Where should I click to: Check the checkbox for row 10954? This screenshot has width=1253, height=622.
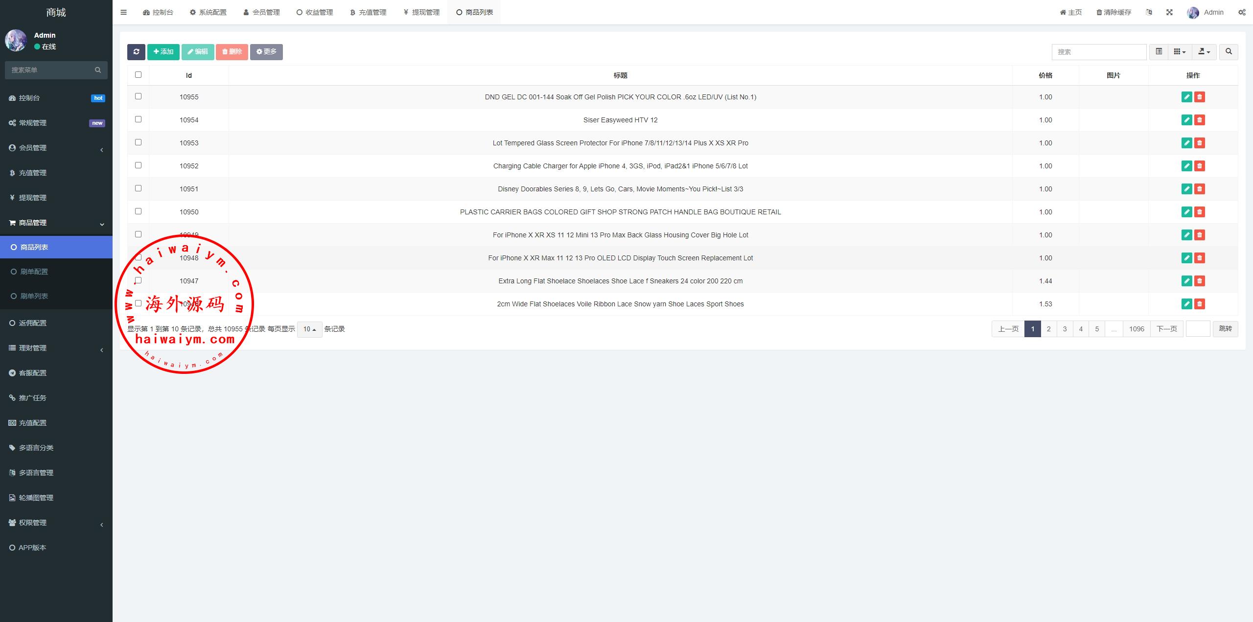coord(138,119)
